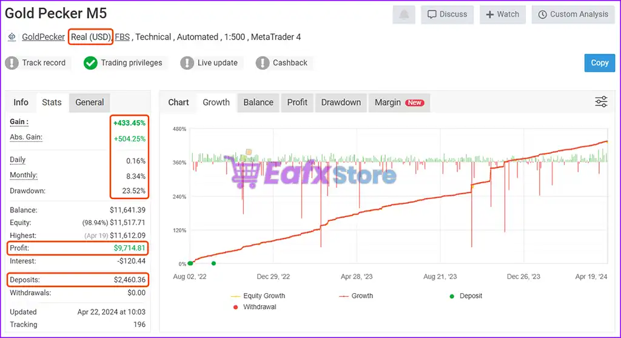The image size is (621, 338).
Task: Click the Cashback warning icon
Action: pyautogui.click(x=262, y=63)
